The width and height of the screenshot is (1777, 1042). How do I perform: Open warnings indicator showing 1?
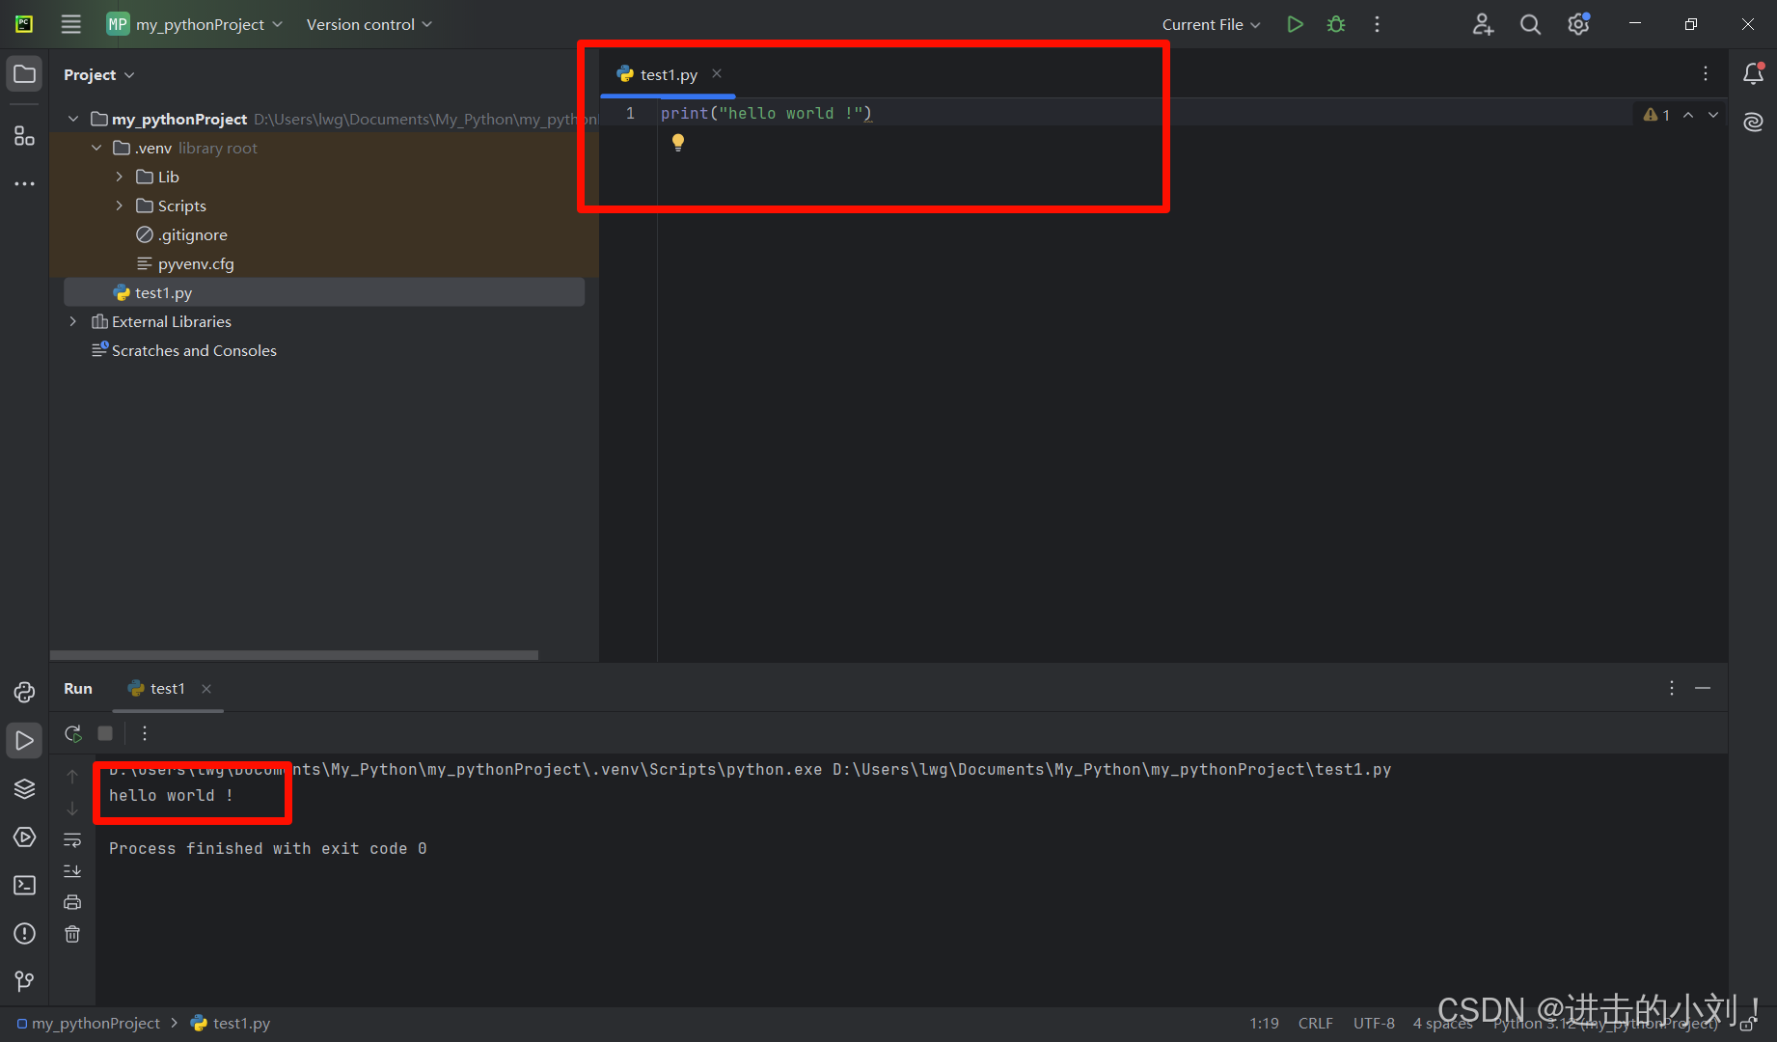click(1656, 115)
